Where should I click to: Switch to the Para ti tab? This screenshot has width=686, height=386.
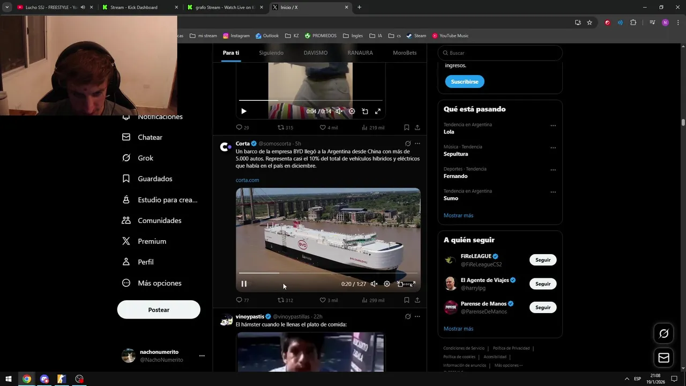(231, 53)
